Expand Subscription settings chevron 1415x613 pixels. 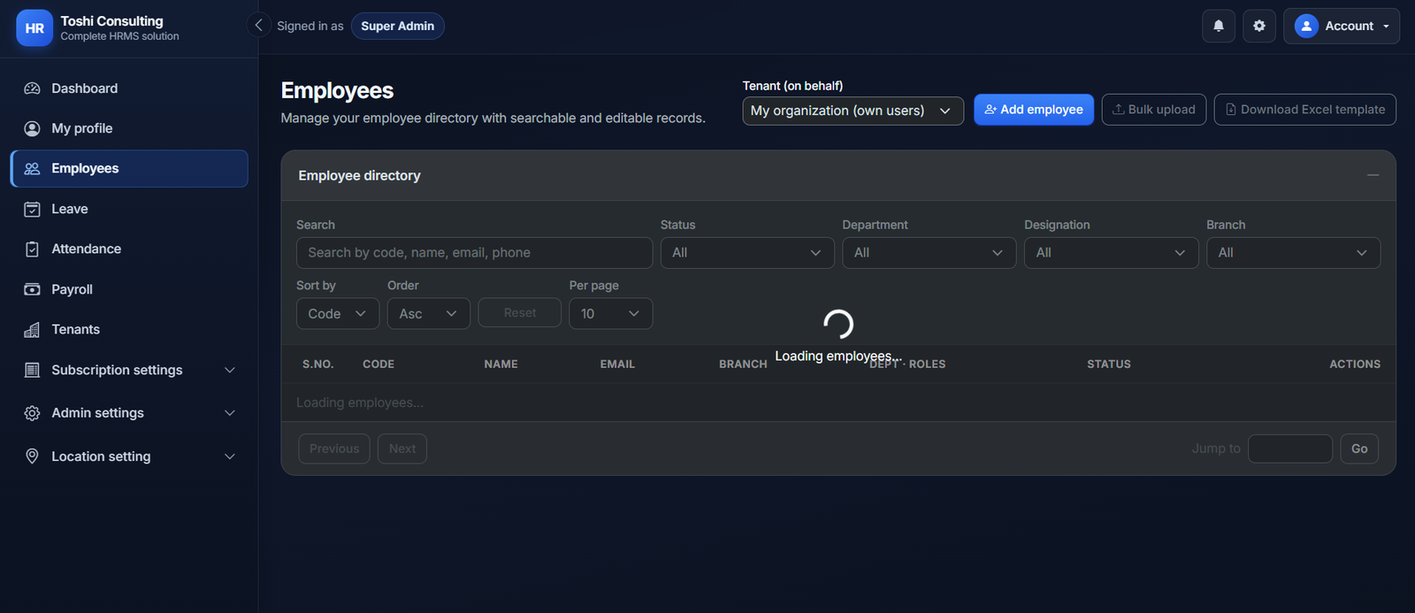pos(230,370)
